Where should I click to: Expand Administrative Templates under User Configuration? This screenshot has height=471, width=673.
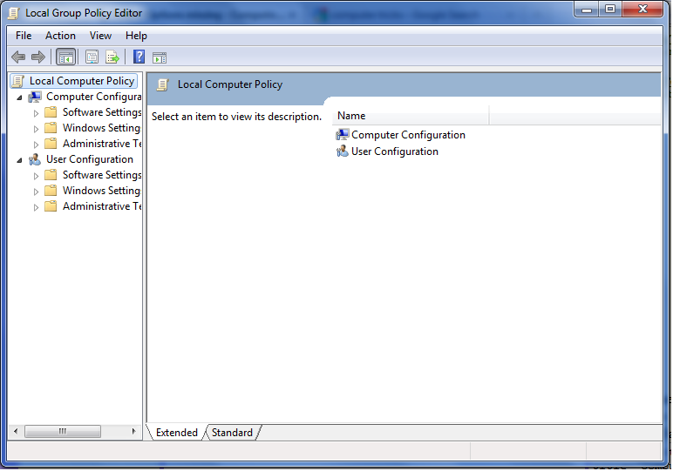pyautogui.click(x=36, y=207)
